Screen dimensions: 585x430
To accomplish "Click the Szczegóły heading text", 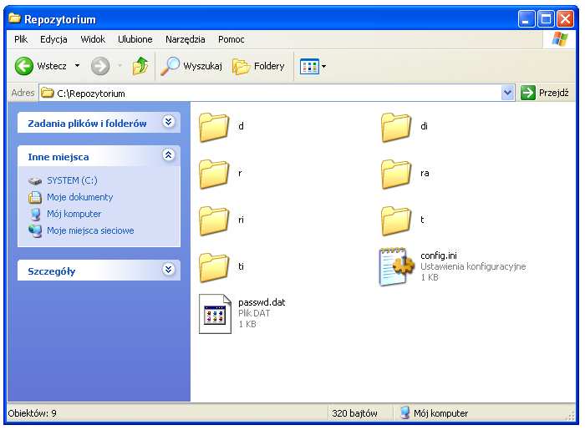I will coord(52,271).
